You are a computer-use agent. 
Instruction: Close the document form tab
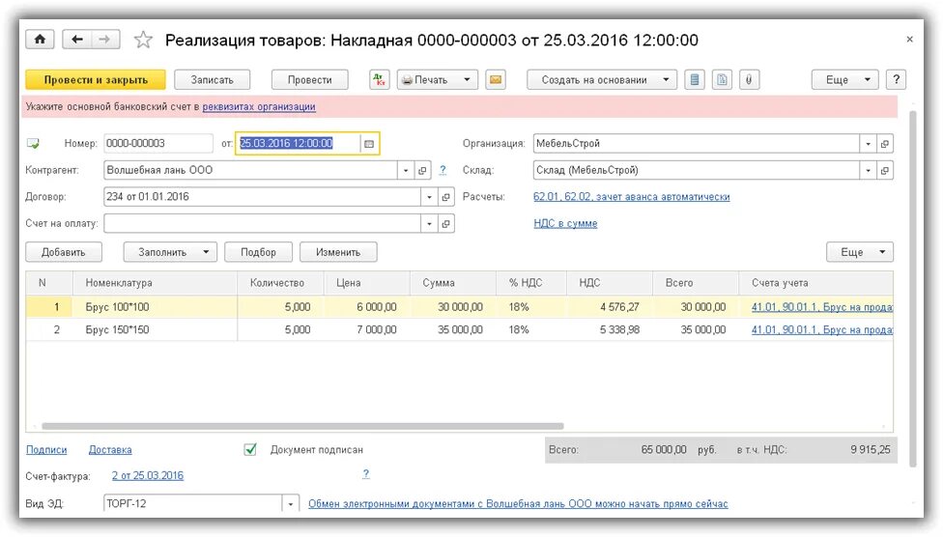[x=909, y=40]
